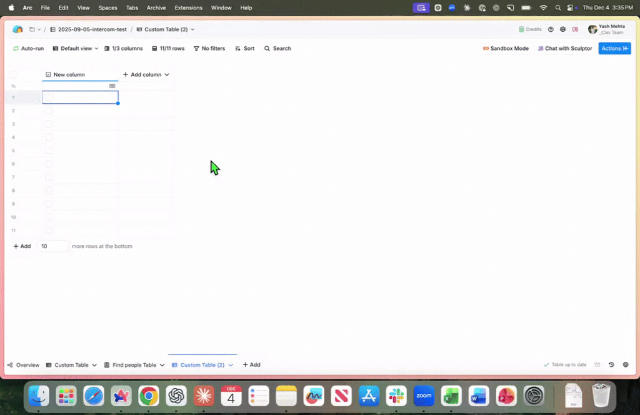640x415 pixels.
Task: Click the blue Actions button
Action: 614,49
